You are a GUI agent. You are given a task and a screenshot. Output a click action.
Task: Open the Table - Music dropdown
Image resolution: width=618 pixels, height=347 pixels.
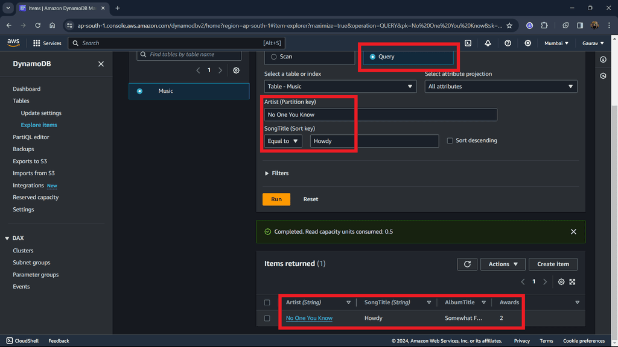(x=340, y=87)
